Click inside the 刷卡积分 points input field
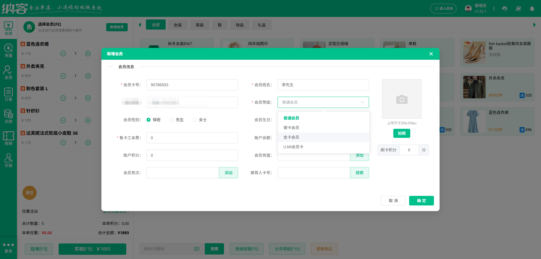The height and width of the screenshot is (259, 541). pos(409,150)
